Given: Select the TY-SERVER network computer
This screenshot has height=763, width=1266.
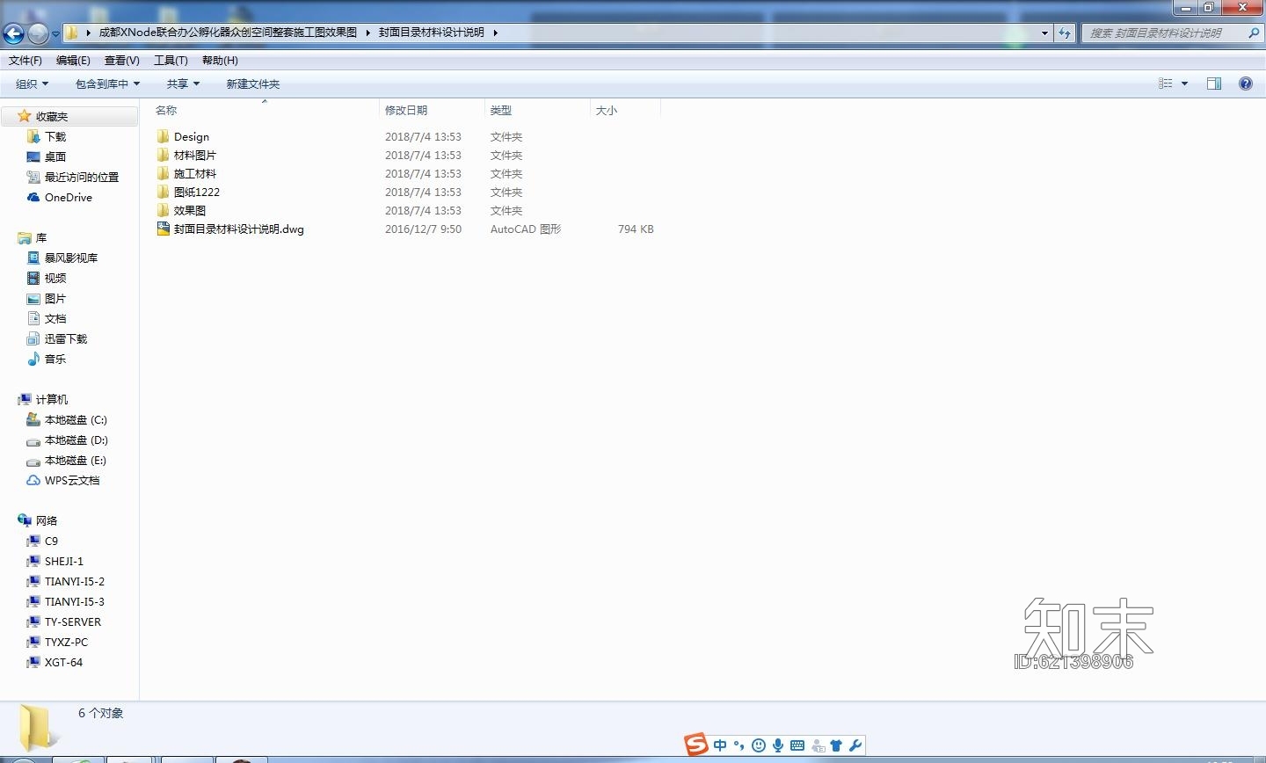Looking at the screenshot, I should (72, 622).
